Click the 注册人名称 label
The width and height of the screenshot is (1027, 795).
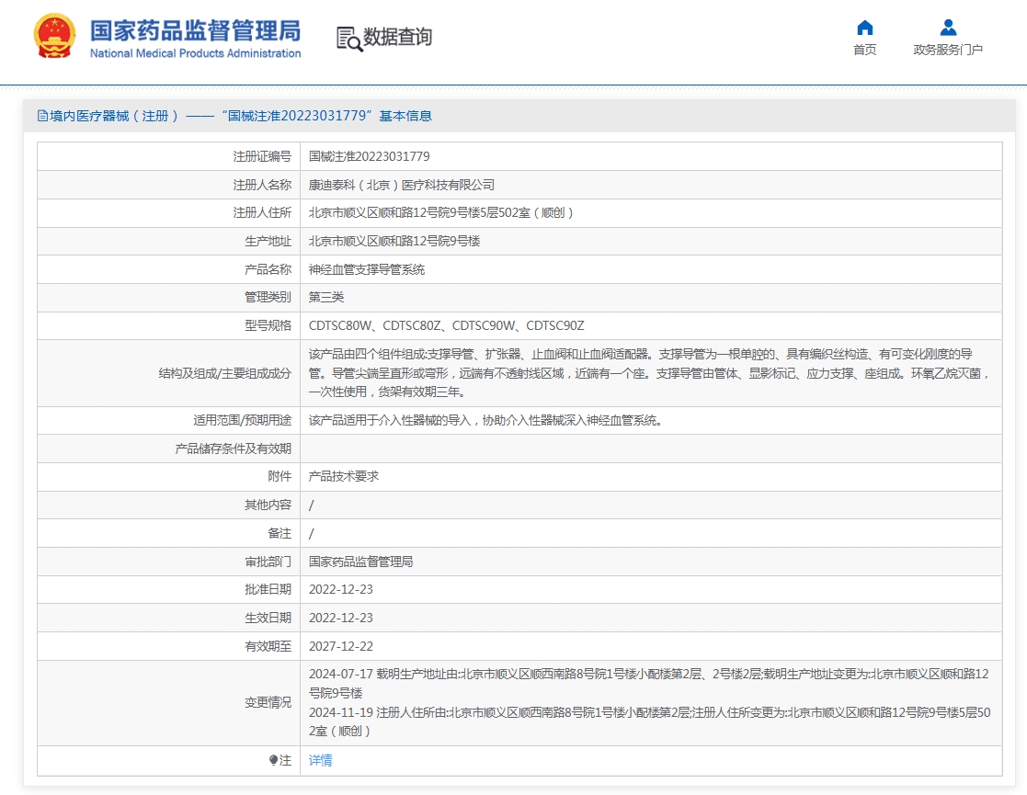click(262, 185)
